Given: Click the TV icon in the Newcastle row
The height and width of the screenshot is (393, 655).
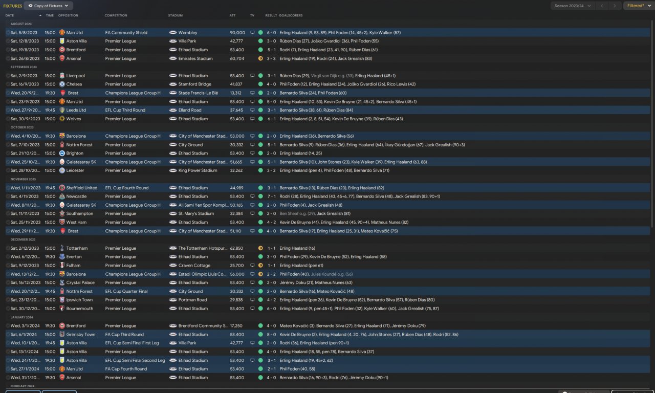Looking at the screenshot, I should pyautogui.click(x=252, y=196).
